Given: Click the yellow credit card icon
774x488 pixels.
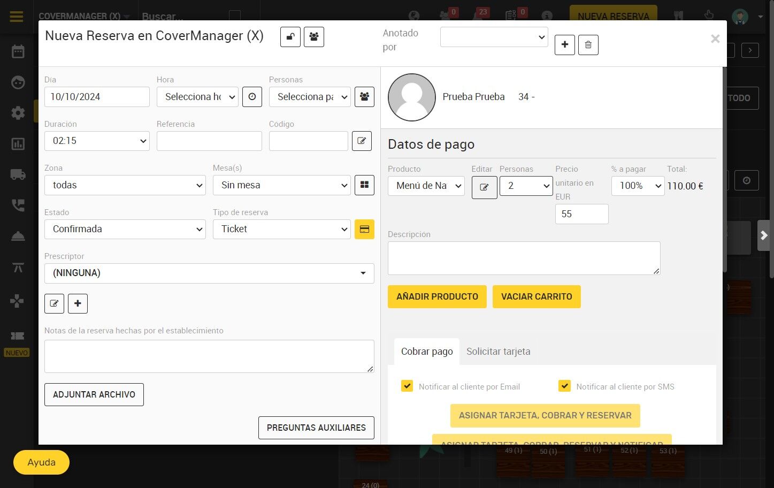Looking at the screenshot, I should click(x=364, y=229).
